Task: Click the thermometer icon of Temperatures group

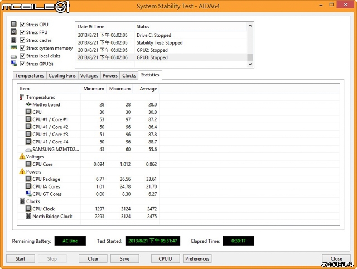Action: point(22,97)
